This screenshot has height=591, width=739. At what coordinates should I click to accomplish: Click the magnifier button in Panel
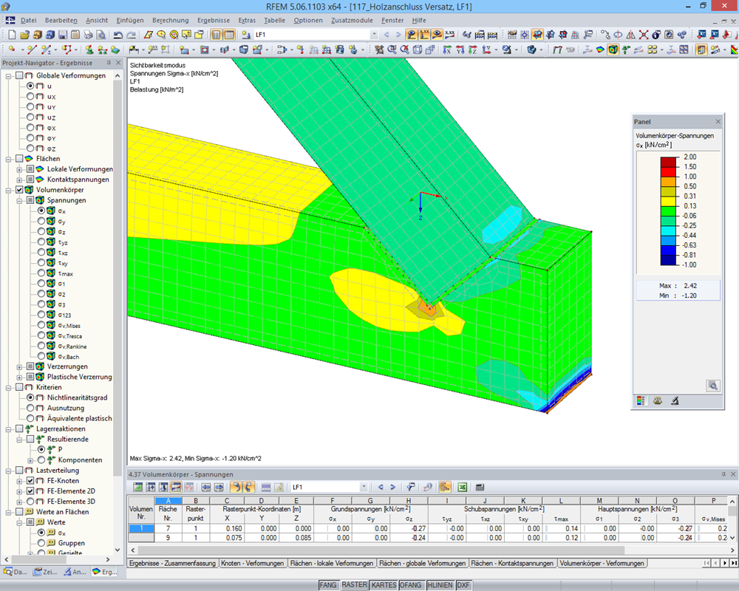(713, 386)
